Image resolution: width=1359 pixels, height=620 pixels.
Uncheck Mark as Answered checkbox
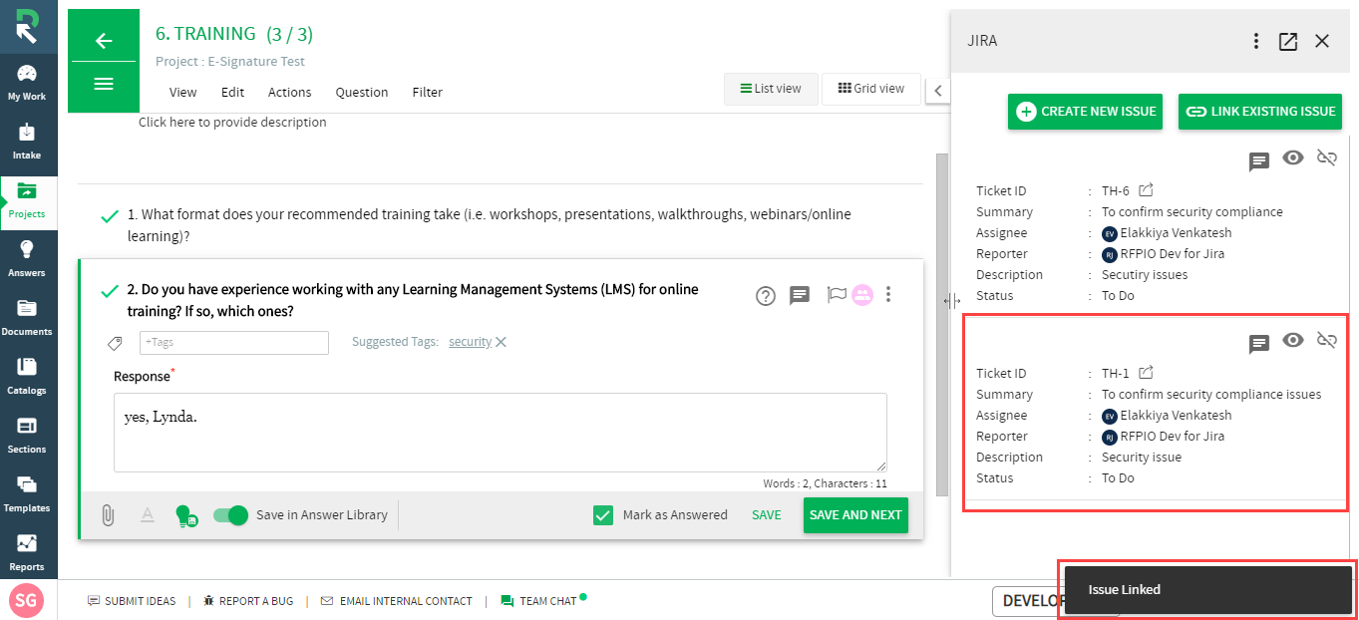coord(602,515)
